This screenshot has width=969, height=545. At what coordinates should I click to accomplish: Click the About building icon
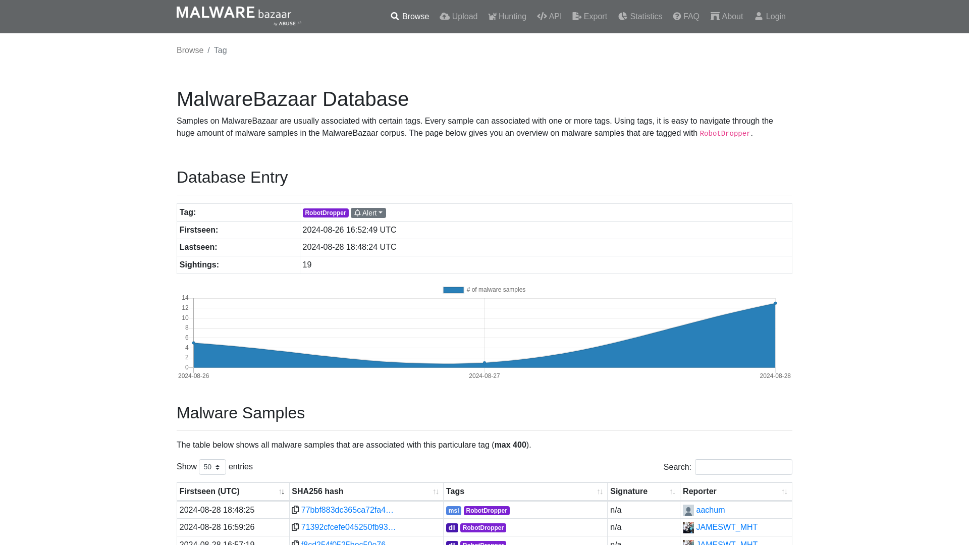pos(715,17)
